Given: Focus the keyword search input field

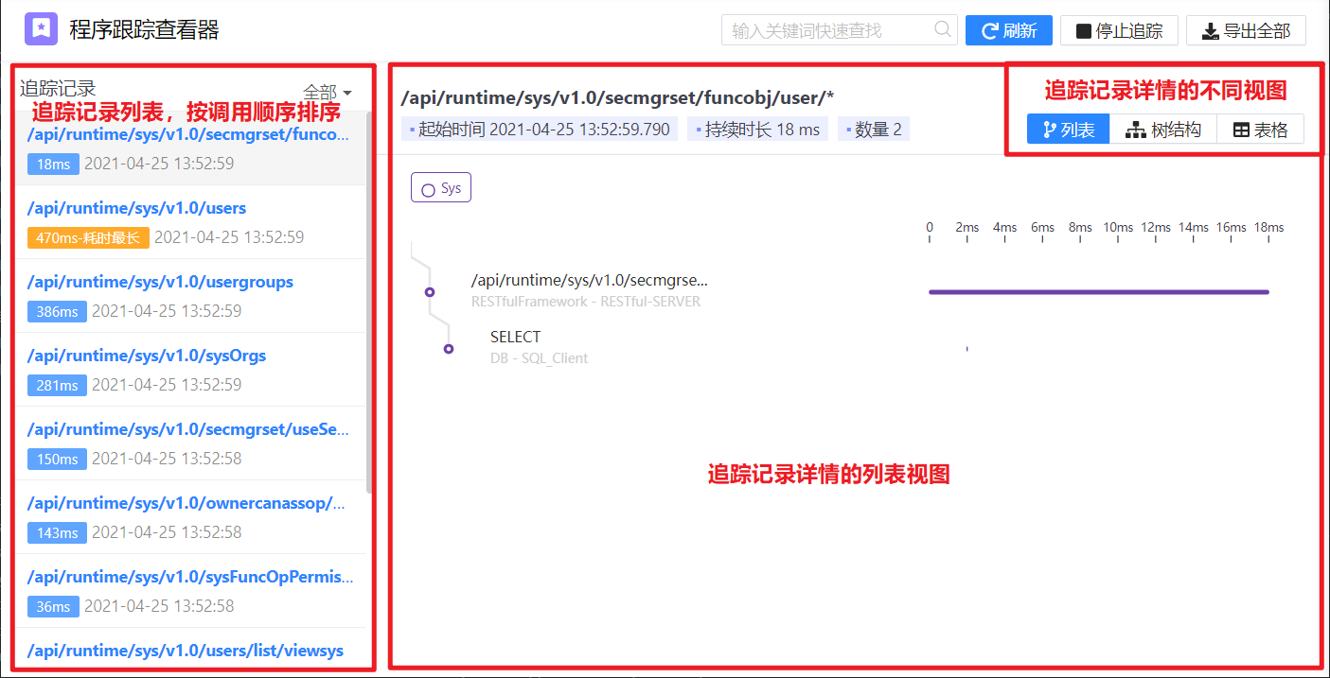Looking at the screenshot, I should tap(840, 30).
